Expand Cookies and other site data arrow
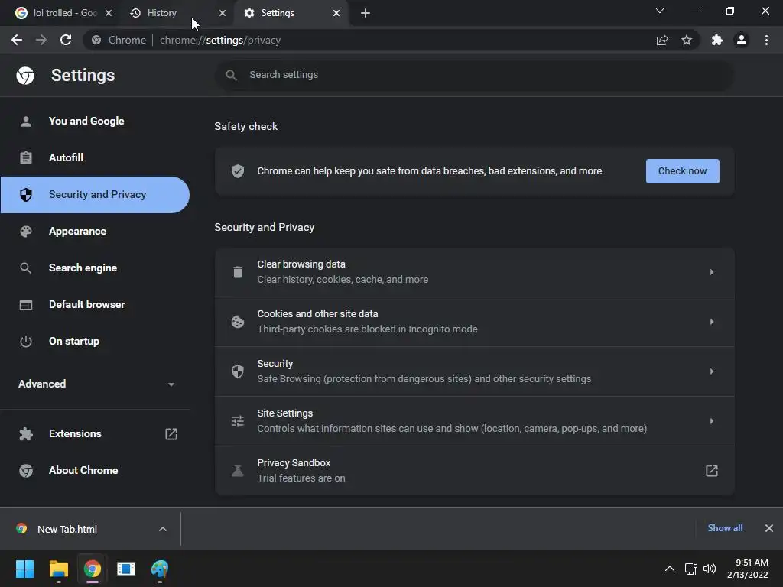 coord(712,322)
